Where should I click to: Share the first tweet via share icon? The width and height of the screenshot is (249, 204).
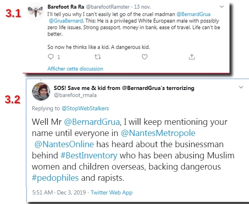click(191, 57)
